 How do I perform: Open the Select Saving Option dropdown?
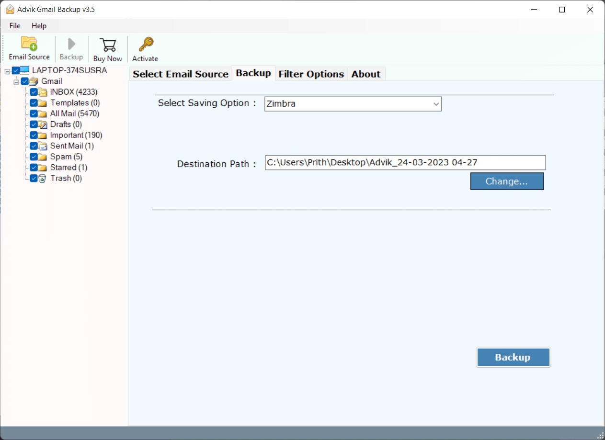[x=353, y=104]
